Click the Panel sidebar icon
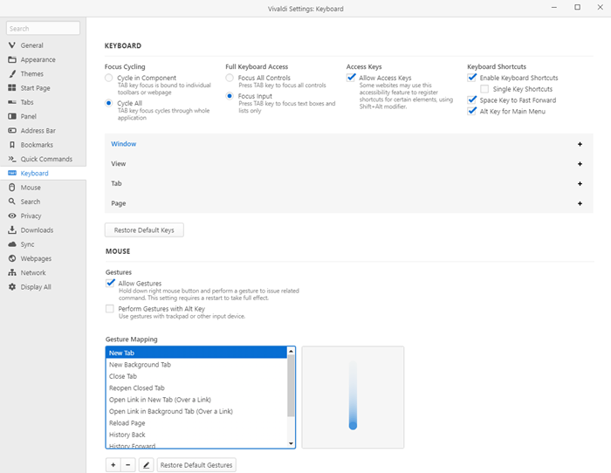 click(x=12, y=116)
